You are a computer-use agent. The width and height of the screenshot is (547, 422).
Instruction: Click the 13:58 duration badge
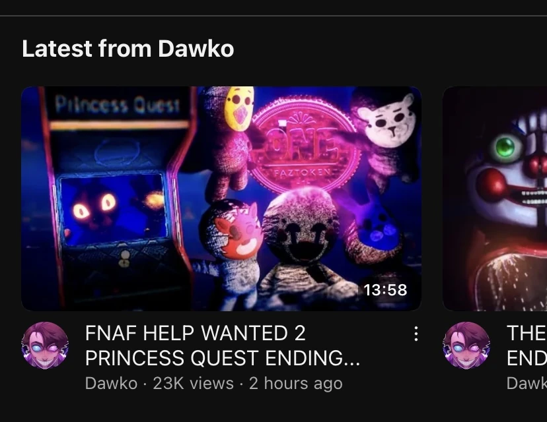point(385,289)
